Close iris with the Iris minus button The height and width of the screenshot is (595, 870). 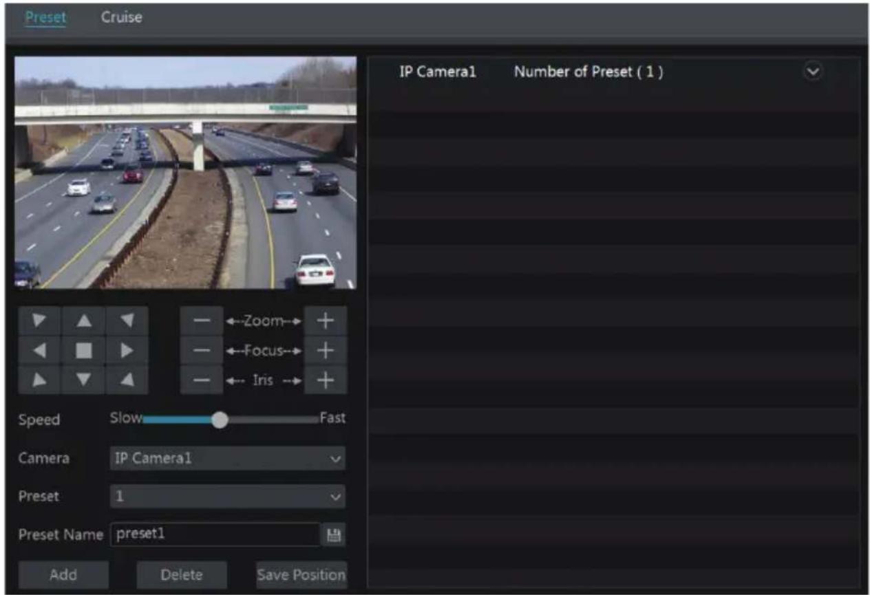coord(202,380)
